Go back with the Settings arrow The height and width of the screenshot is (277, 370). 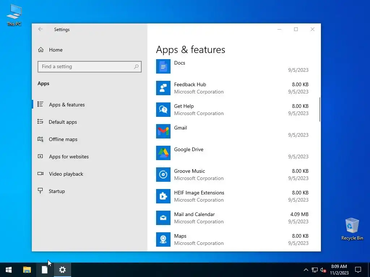pyautogui.click(x=40, y=29)
